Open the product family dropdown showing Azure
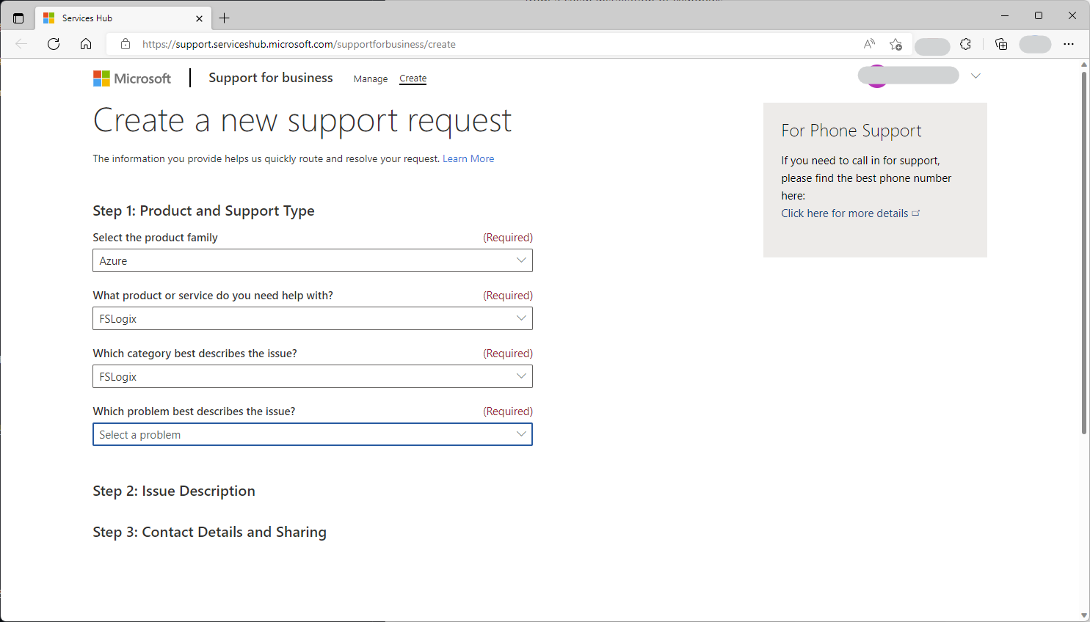The width and height of the screenshot is (1090, 622). click(313, 260)
